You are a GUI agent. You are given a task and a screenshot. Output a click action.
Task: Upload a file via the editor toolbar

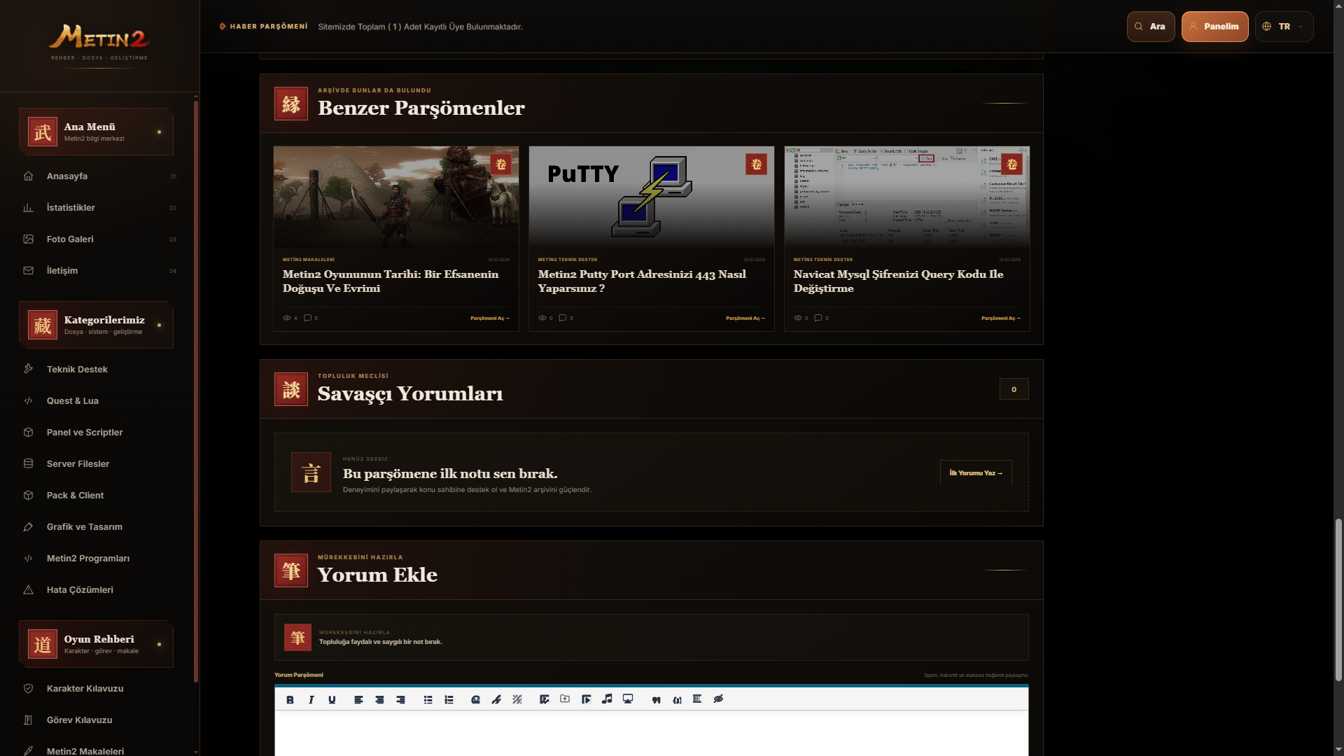click(x=565, y=699)
